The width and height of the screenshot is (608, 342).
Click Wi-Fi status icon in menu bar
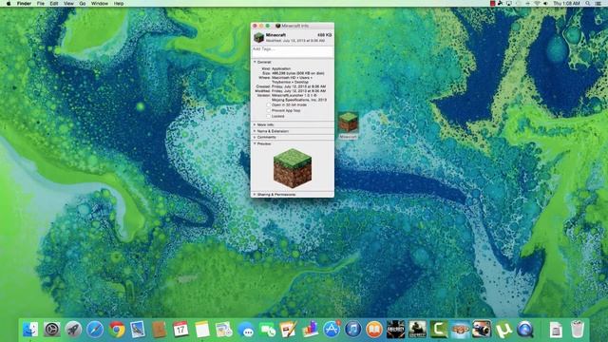(x=537, y=3)
